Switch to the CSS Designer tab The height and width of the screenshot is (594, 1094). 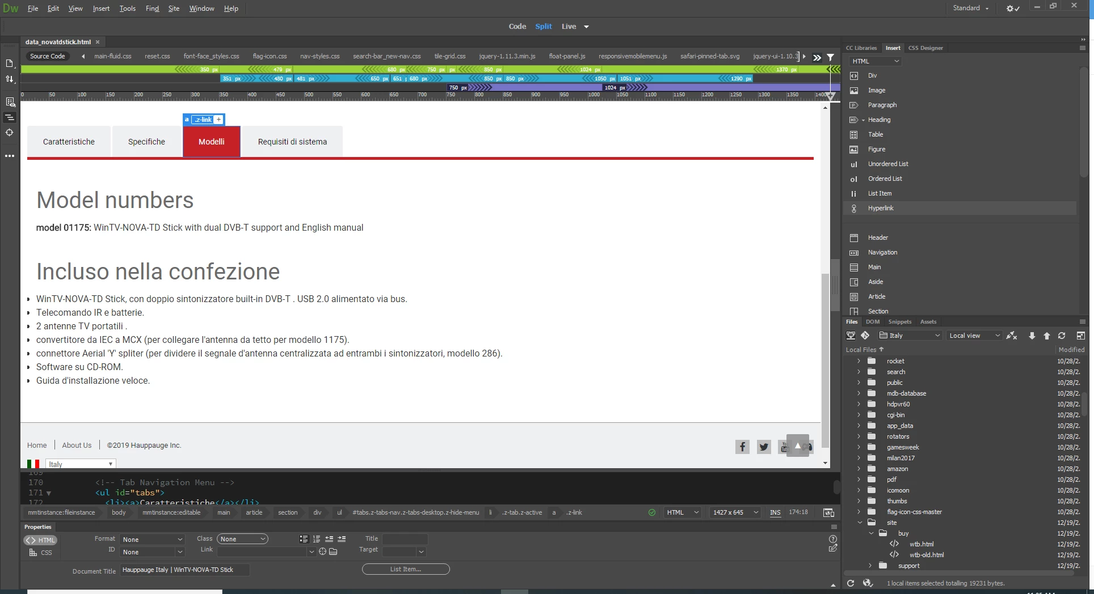(925, 48)
